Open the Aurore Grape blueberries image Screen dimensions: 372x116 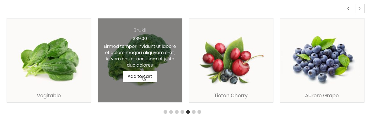(x=323, y=59)
